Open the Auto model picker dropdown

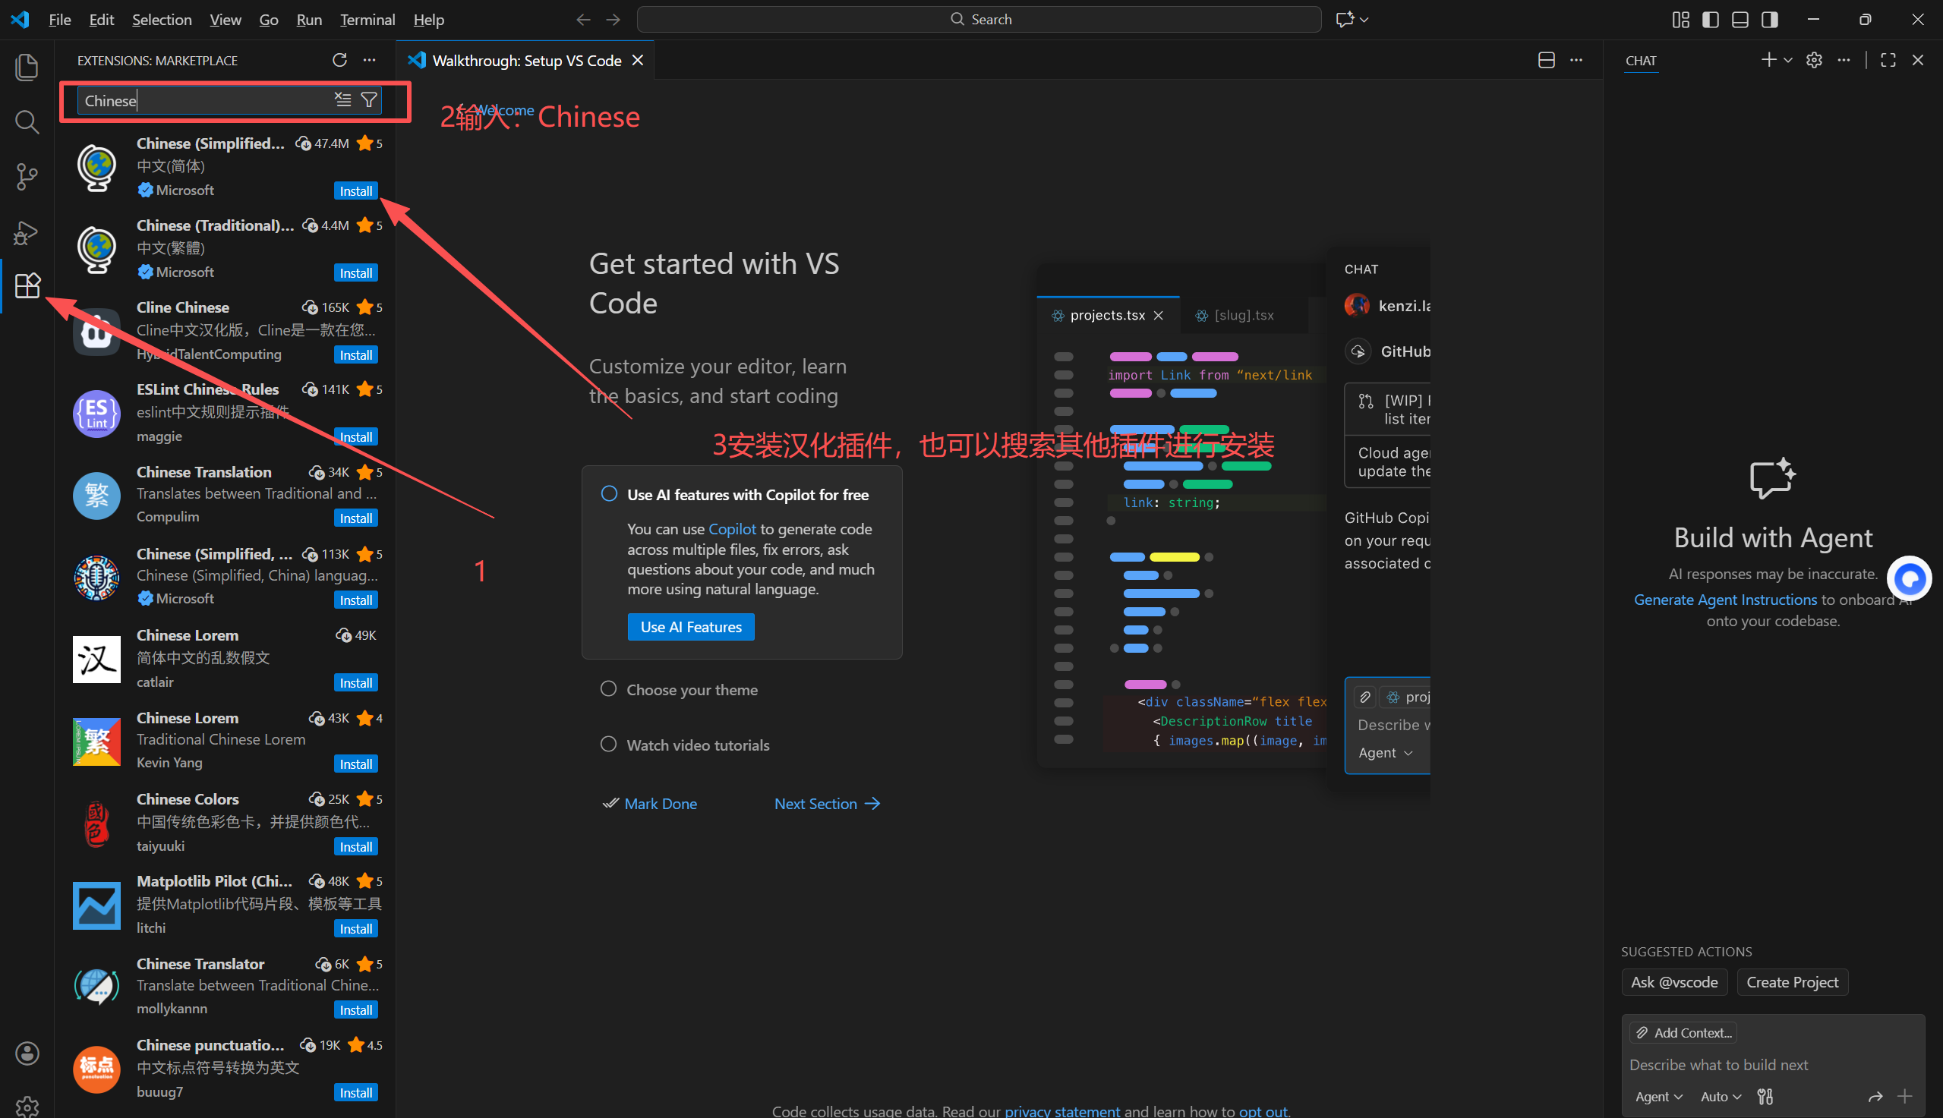(1721, 1097)
